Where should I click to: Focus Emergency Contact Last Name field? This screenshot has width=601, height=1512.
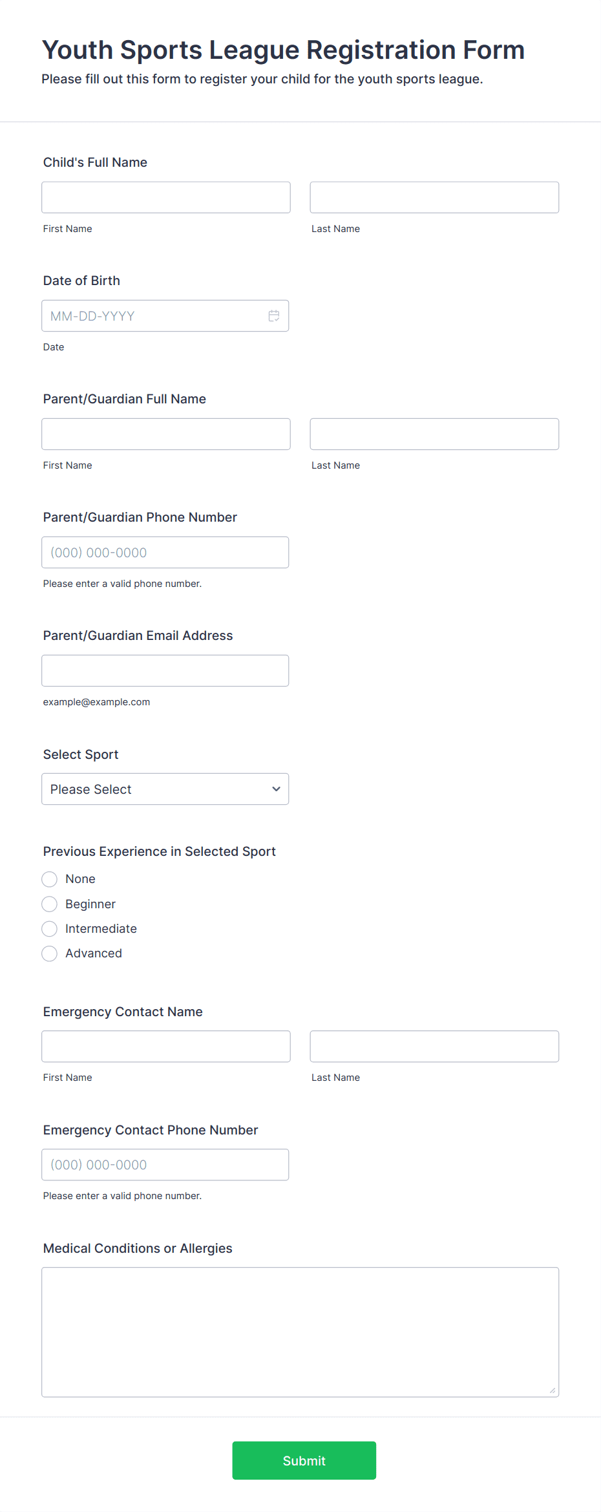pyautogui.click(x=434, y=1047)
